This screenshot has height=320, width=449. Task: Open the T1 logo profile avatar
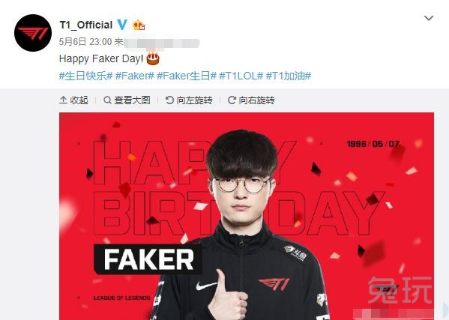[33, 33]
